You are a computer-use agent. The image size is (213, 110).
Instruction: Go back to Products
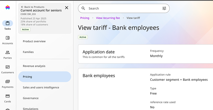point(33,7)
